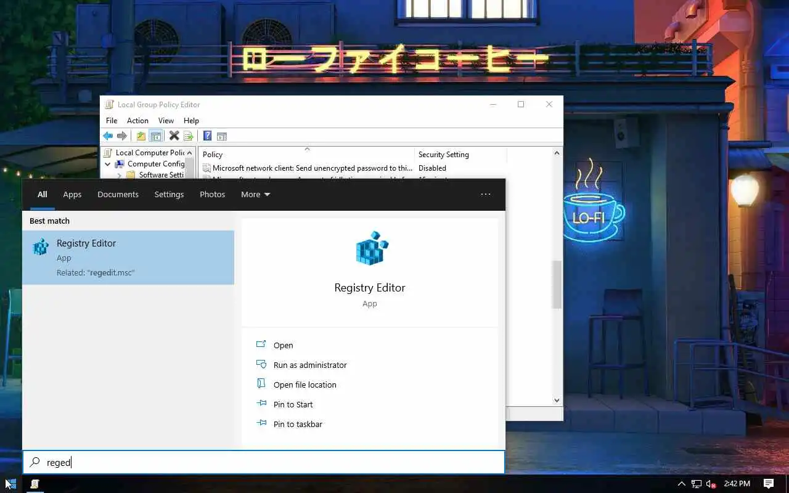The width and height of the screenshot is (789, 493).
Task: Click the Security Setting column header
Action: click(460, 155)
